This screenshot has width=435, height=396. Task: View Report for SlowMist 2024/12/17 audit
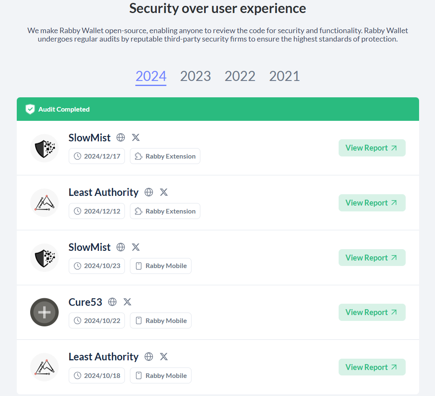(372, 148)
